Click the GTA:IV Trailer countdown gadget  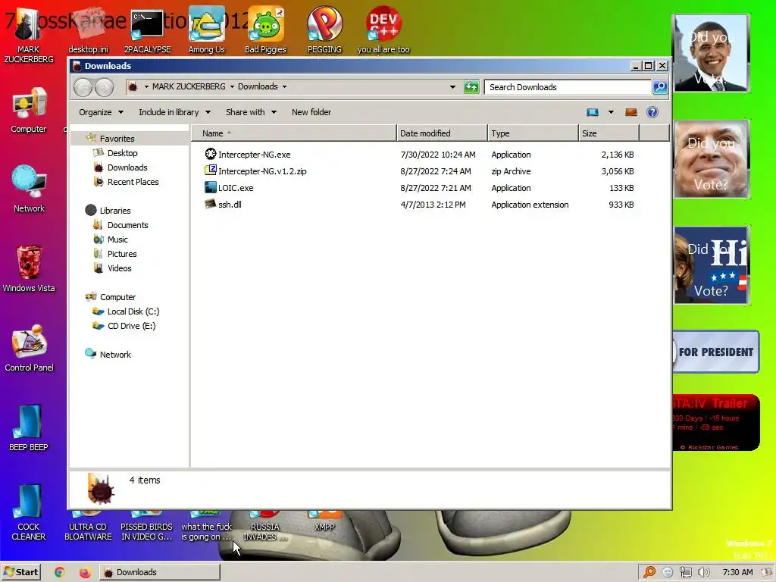[x=715, y=423]
